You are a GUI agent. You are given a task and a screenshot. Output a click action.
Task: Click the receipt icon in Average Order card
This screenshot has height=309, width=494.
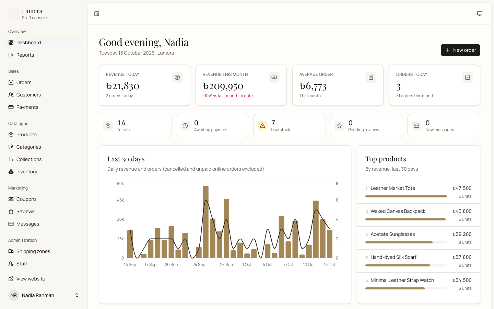tap(371, 77)
